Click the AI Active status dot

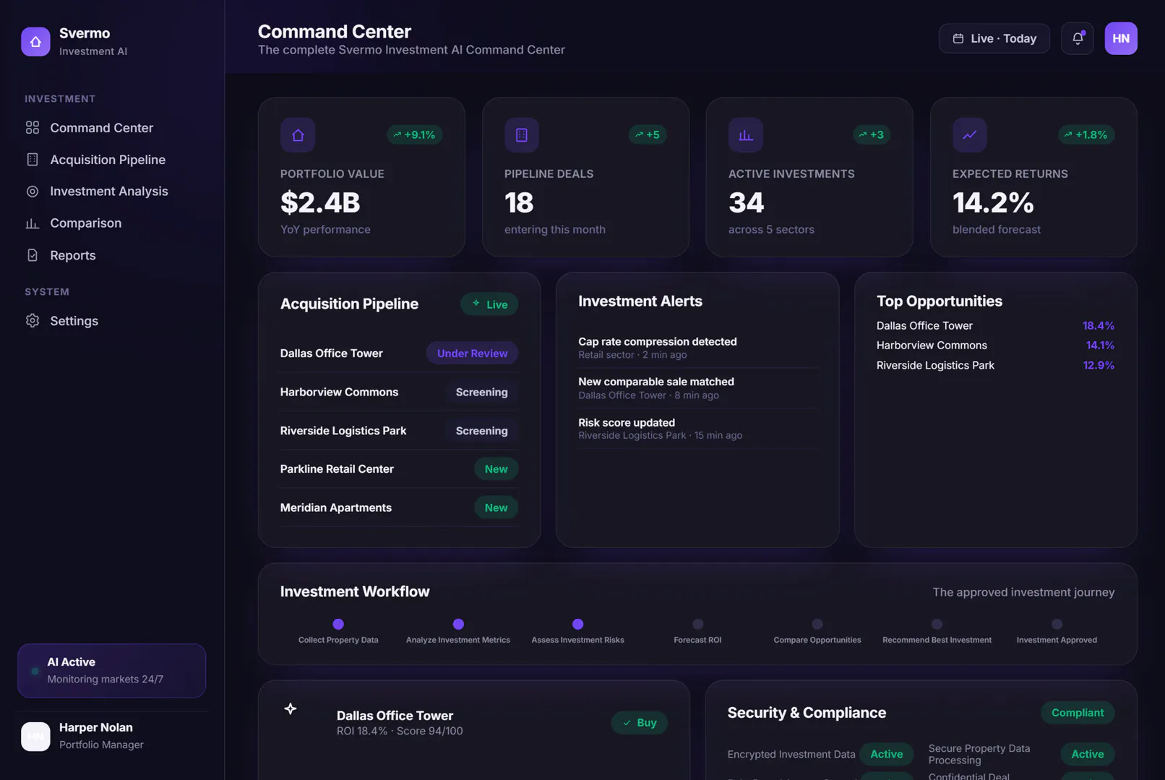(35, 671)
